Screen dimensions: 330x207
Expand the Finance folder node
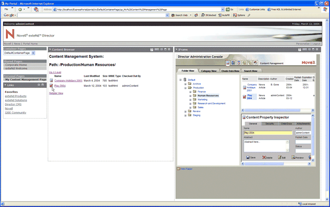click(190, 92)
